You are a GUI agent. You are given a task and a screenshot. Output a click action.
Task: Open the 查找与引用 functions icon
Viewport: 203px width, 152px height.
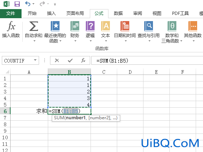pos(149,26)
